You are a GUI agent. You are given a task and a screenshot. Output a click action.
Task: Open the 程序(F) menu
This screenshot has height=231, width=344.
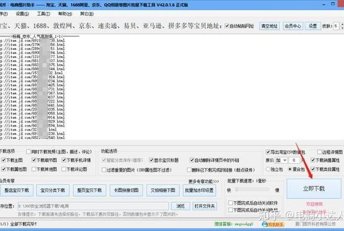point(3,14)
